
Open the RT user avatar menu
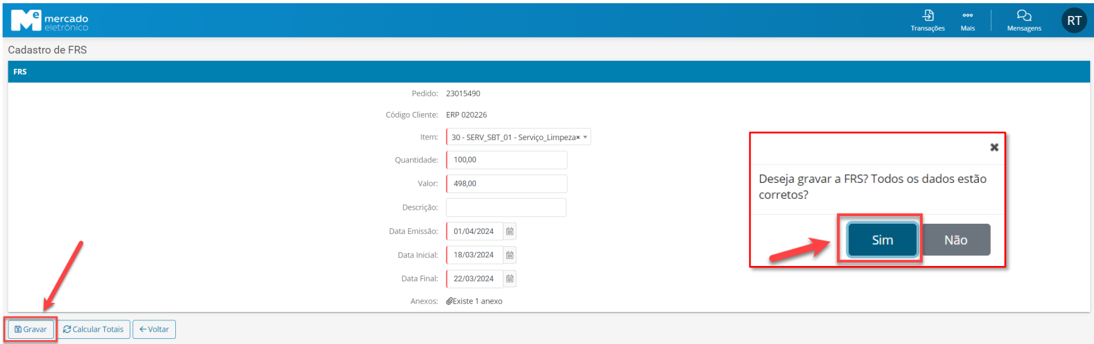[x=1074, y=20]
